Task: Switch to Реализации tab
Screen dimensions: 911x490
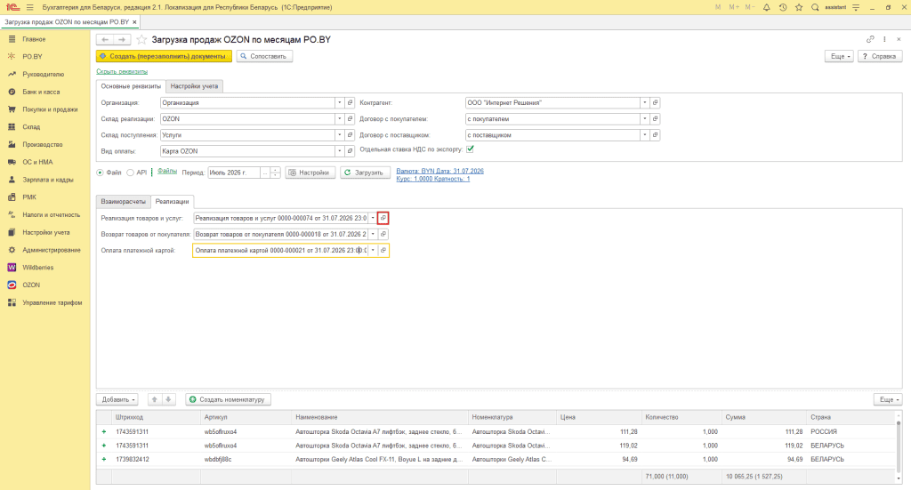Action: pos(172,202)
